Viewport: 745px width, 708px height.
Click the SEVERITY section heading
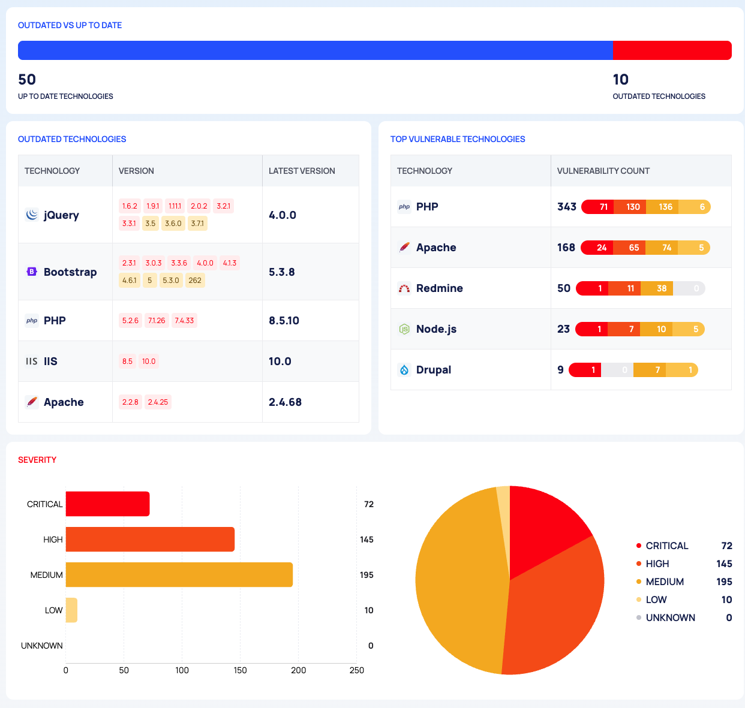click(x=37, y=460)
